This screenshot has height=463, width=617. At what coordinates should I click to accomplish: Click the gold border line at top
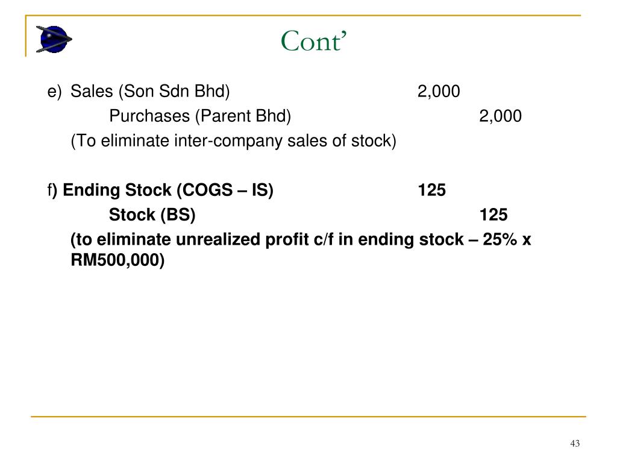coord(303,16)
